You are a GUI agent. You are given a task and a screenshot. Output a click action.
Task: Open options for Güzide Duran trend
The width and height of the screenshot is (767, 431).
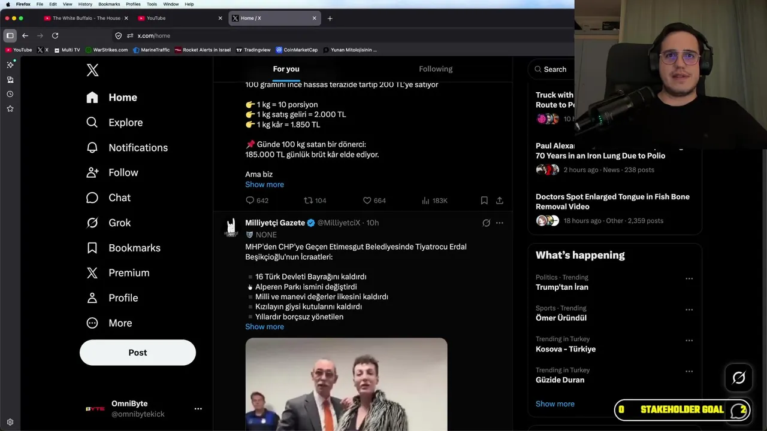coord(689,371)
